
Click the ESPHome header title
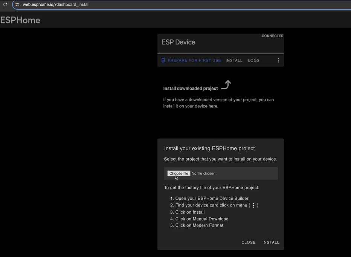click(x=20, y=20)
